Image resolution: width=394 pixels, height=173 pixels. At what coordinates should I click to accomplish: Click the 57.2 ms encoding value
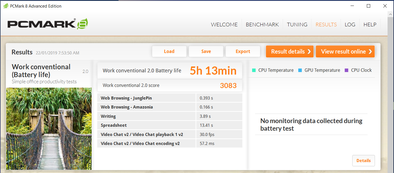pyautogui.click(x=207, y=144)
